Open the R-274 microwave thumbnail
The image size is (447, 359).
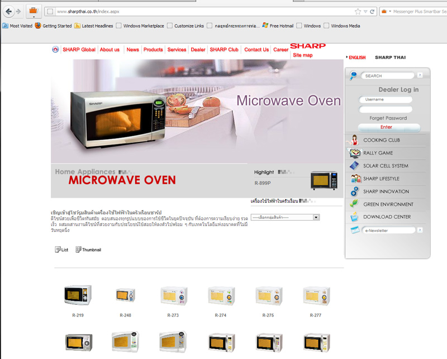[x=221, y=296]
